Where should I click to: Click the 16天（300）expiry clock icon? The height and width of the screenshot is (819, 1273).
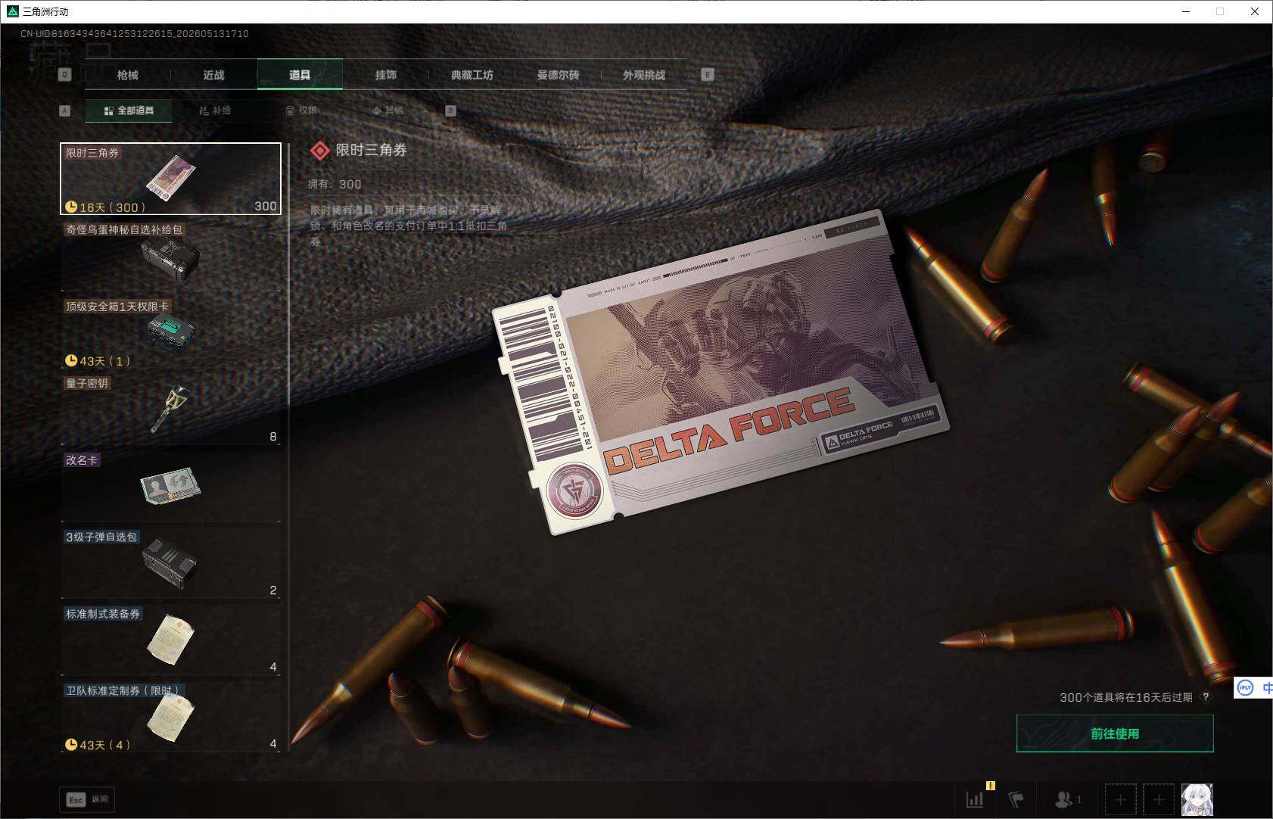(x=71, y=207)
